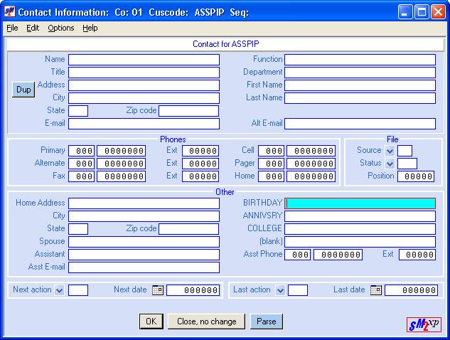Focus the Home Address input field
The height and width of the screenshot is (340, 450).
coord(144,203)
